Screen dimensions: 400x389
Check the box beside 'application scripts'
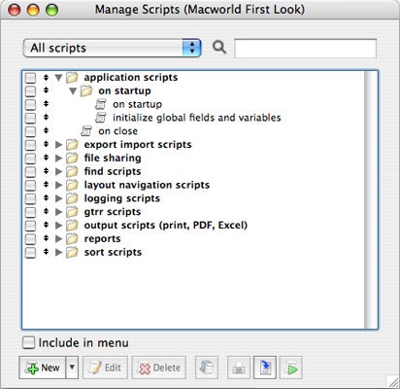click(x=30, y=78)
